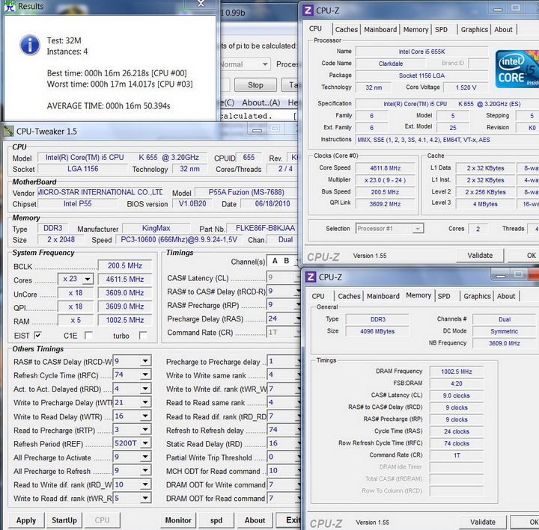
Task: Click About button in CPU-Tweaker
Action: click(255, 520)
